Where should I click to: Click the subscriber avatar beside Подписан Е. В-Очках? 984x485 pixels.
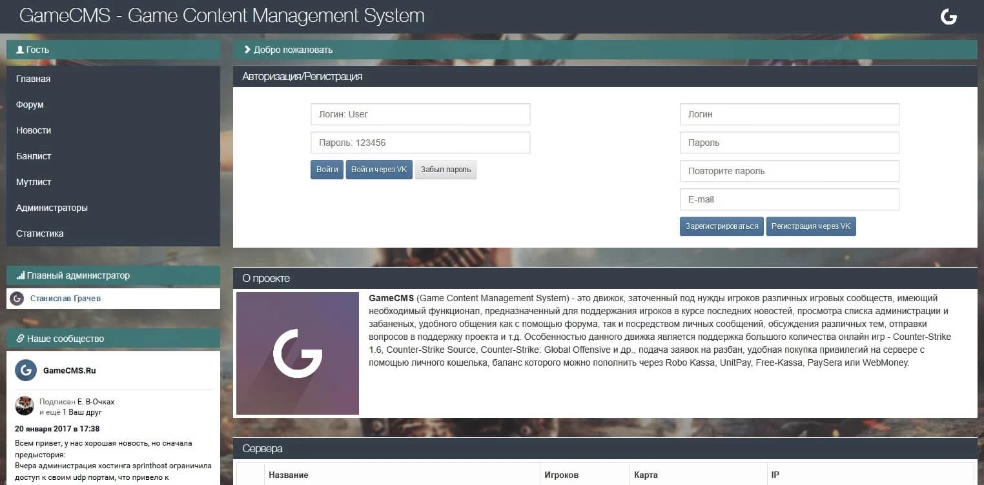pos(25,406)
